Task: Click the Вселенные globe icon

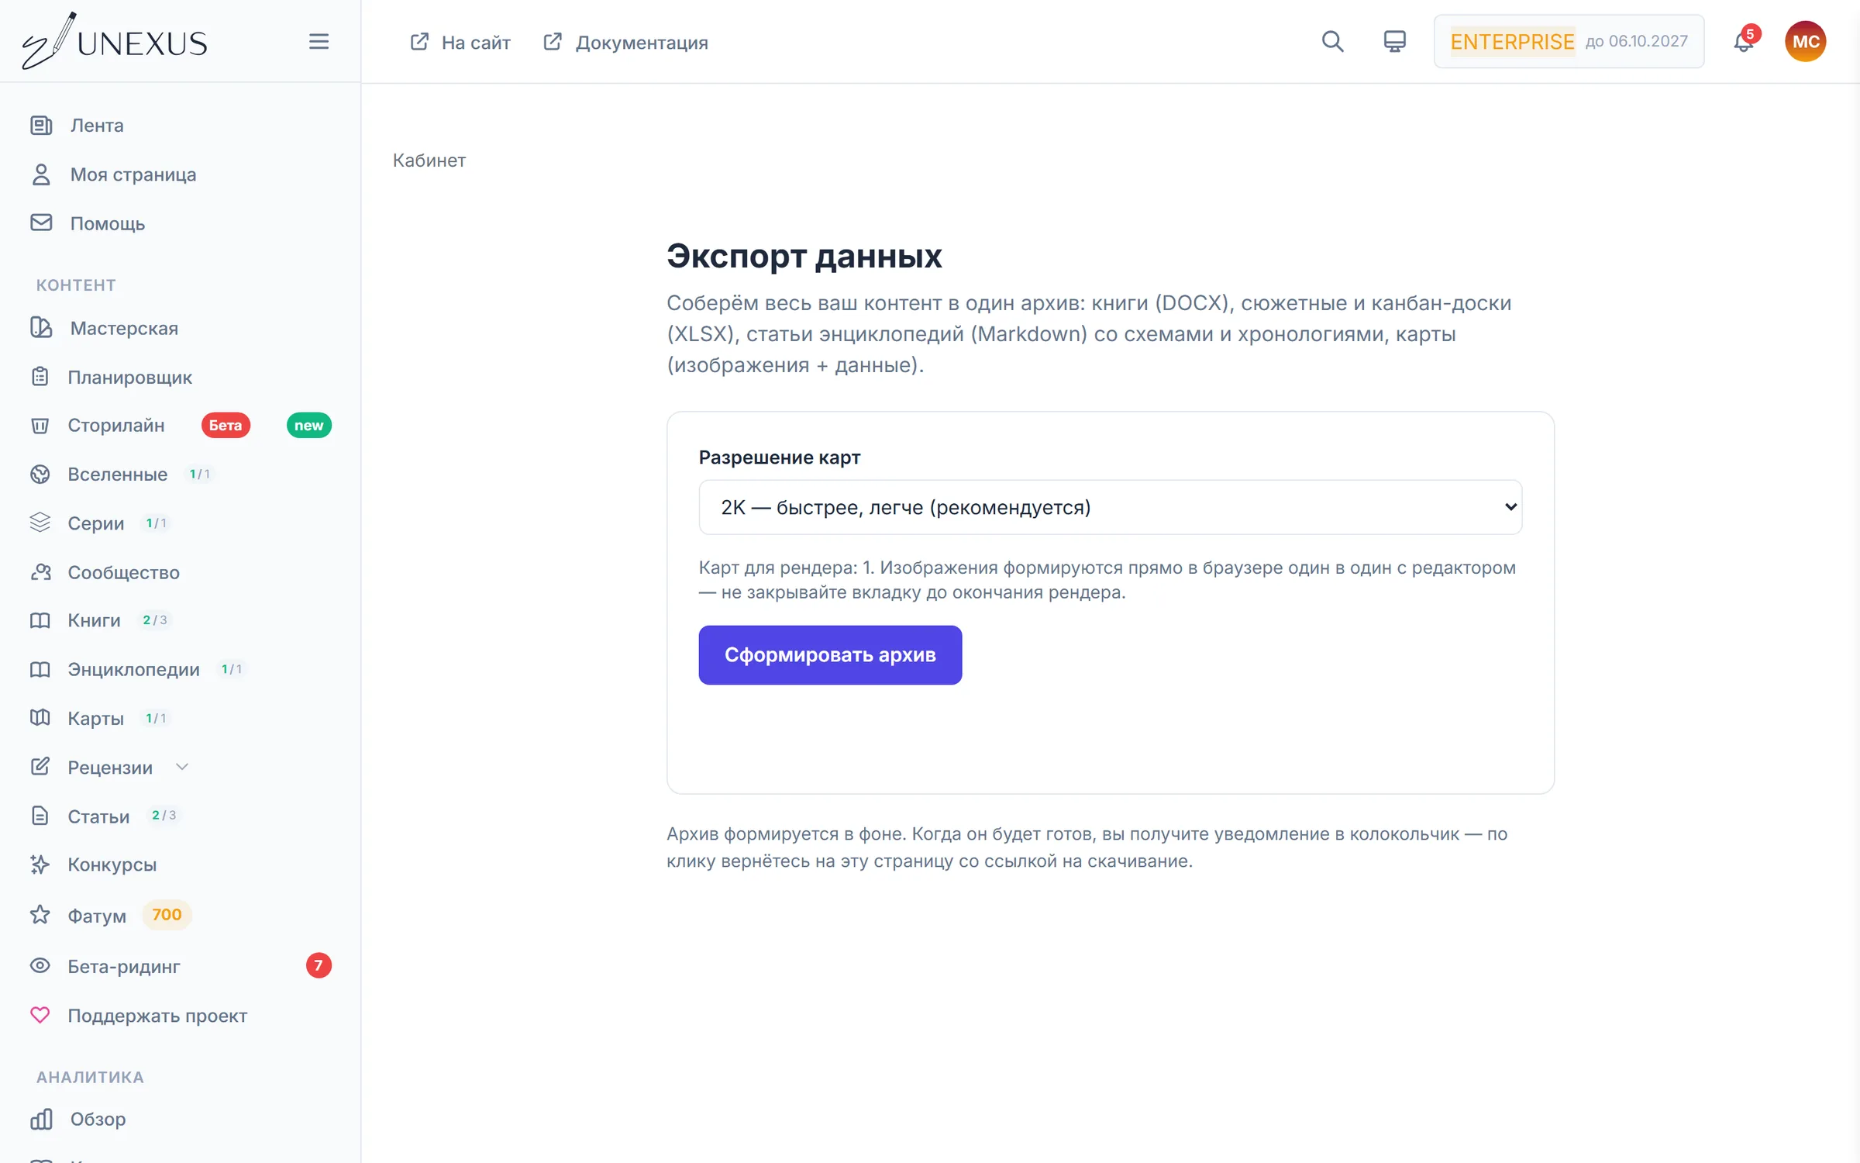Action: [40, 475]
